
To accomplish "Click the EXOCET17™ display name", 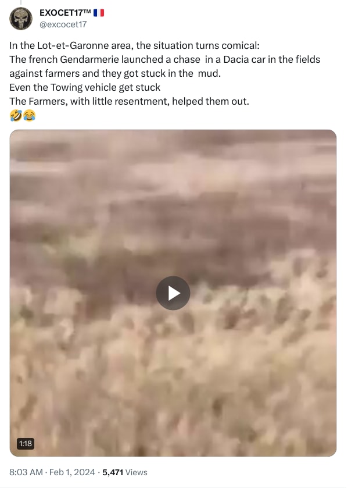I will pos(65,12).
